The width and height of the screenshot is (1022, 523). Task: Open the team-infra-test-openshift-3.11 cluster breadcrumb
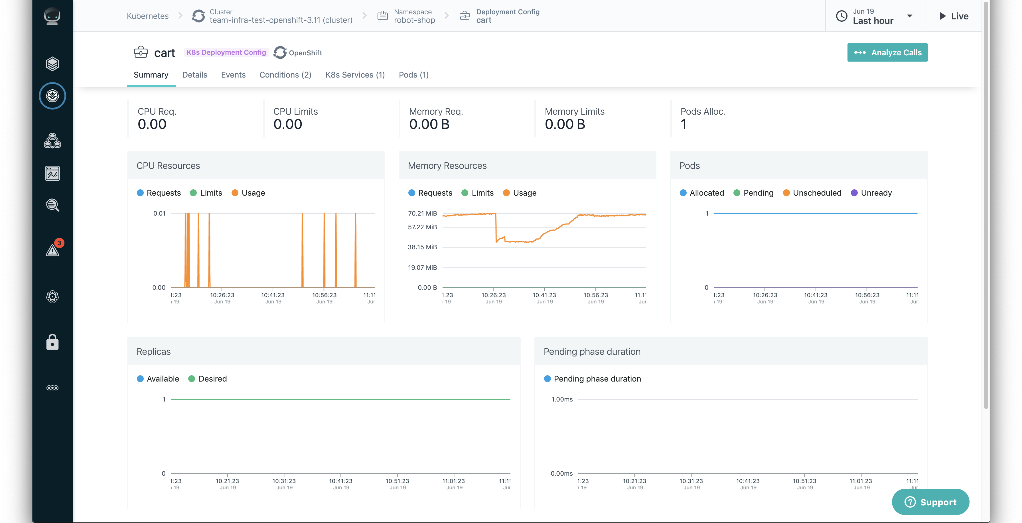coord(281,16)
